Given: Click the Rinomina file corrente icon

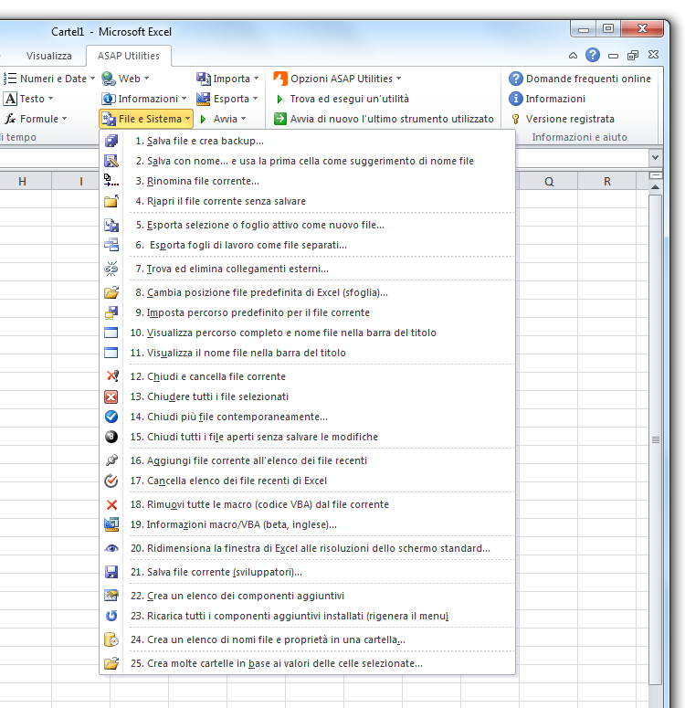Looking at the screenshot, I should pos(111,181).
